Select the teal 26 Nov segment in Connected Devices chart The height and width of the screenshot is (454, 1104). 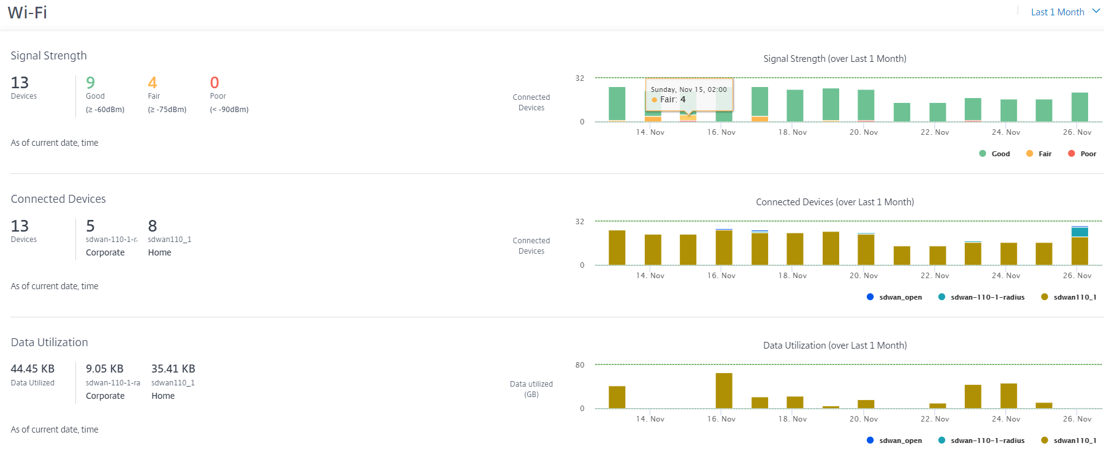[x=1079, y=232]
